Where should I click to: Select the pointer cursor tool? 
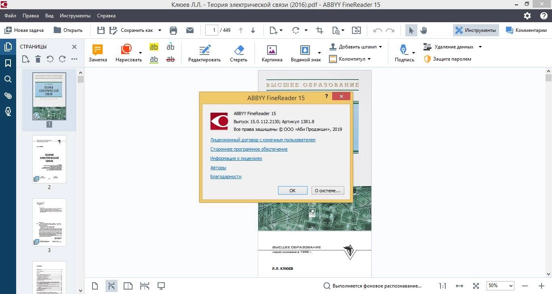pos(411,30)
